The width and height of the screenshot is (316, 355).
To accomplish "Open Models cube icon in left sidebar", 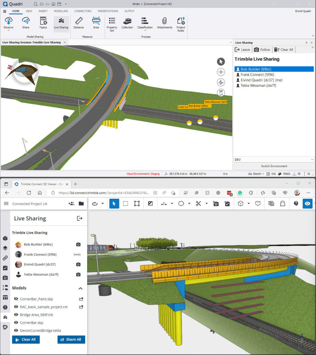I will [5, 238].
